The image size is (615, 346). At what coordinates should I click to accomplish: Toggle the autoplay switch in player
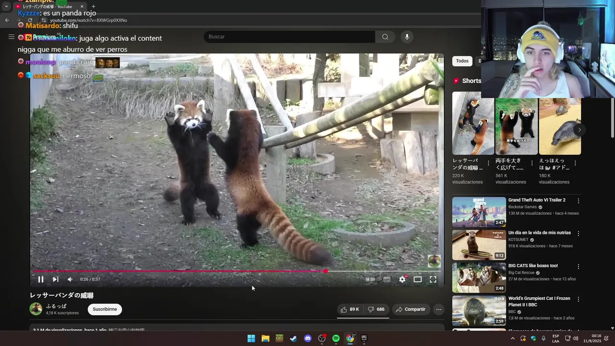[x=370, y=279]
